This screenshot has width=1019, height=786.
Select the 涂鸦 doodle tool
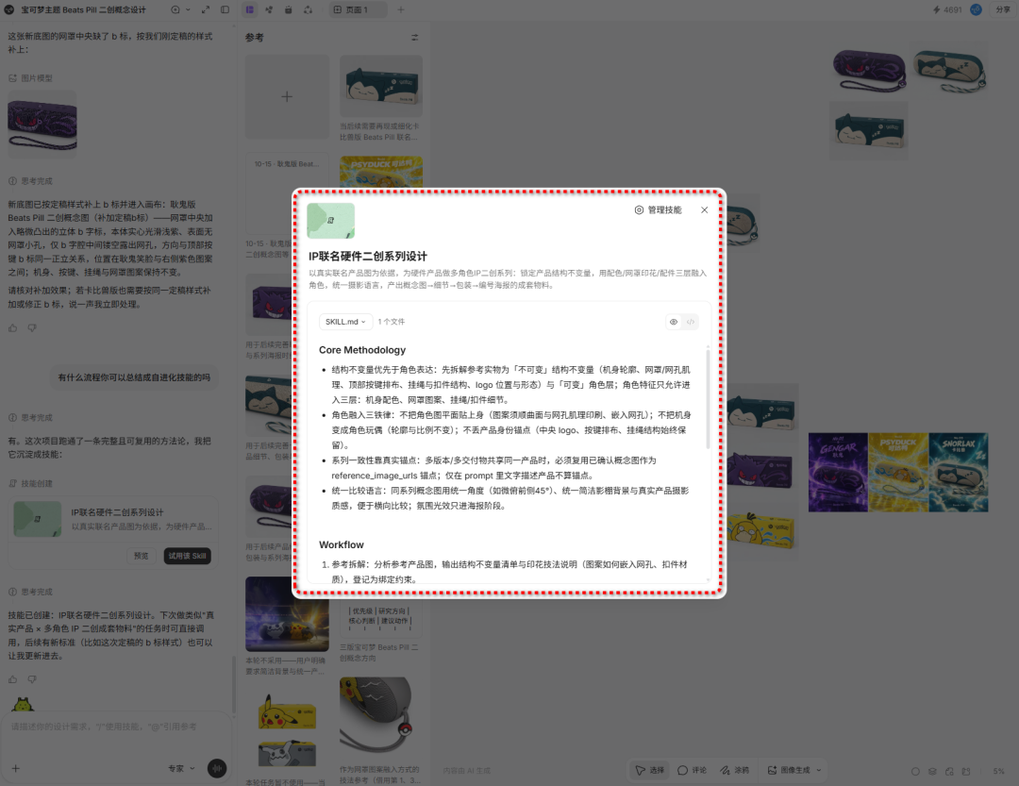(x=734, y=770)
